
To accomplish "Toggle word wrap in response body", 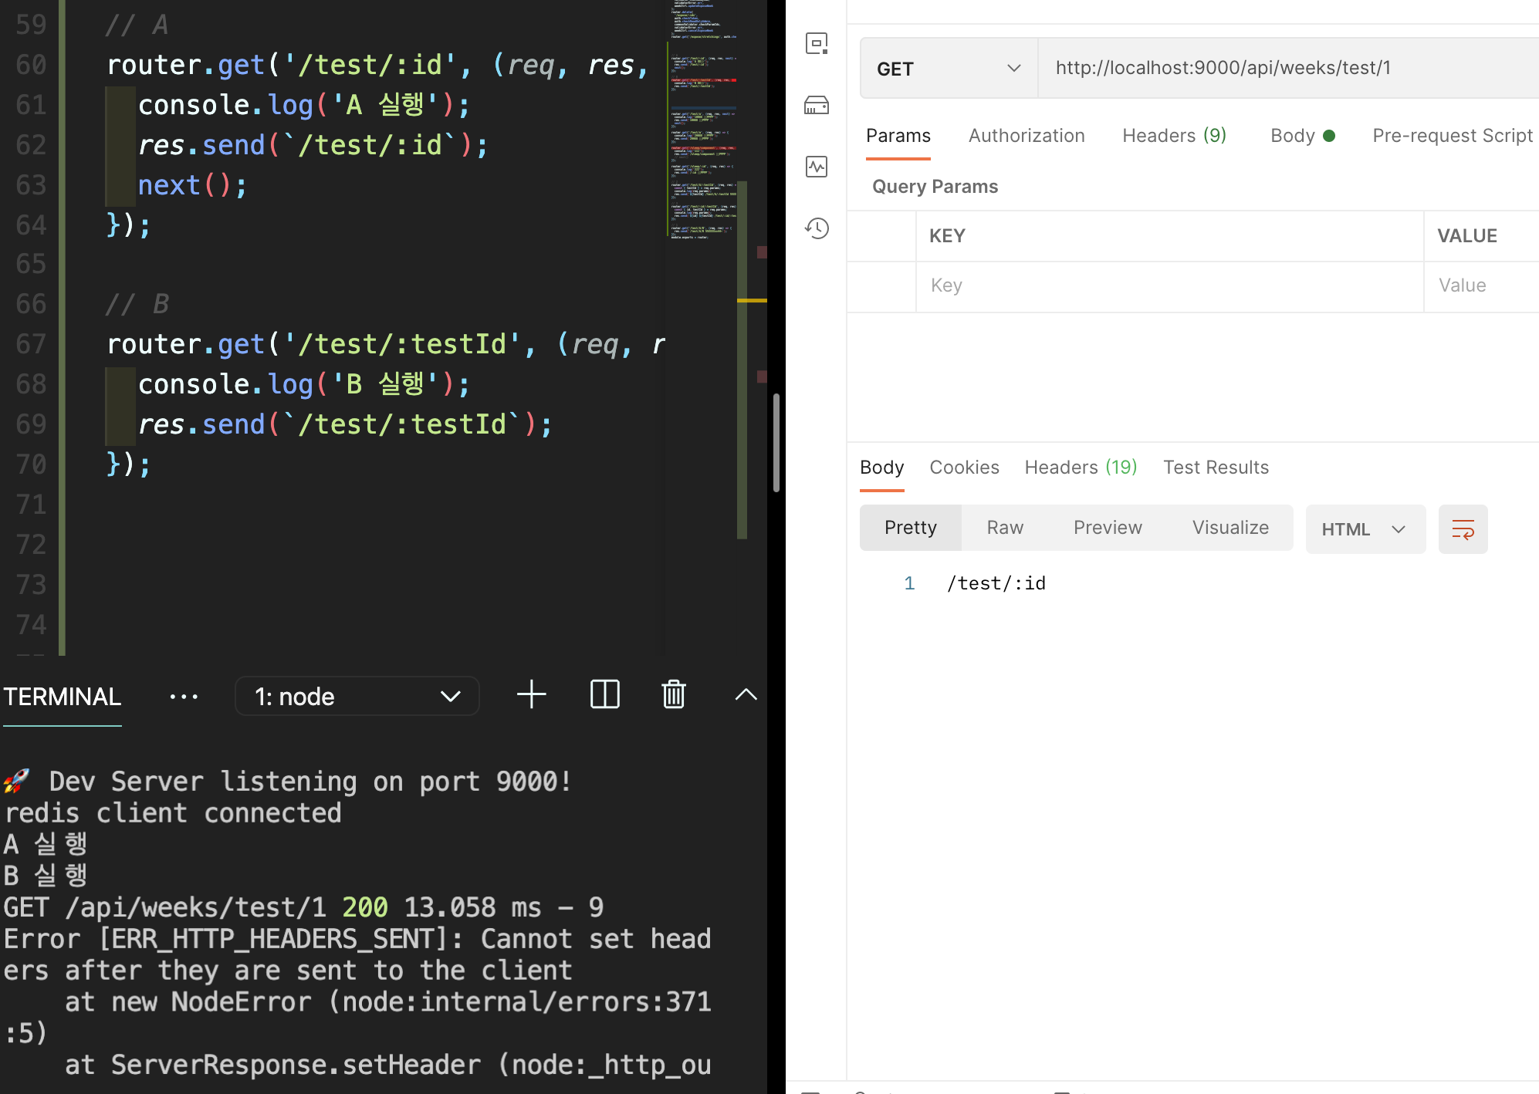I will (x=1463, y=529).
